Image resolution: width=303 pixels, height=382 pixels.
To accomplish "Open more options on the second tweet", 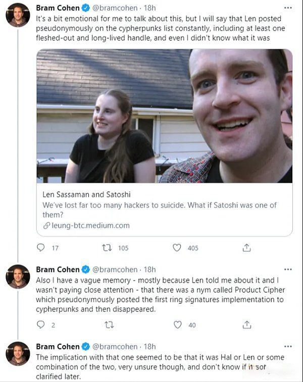I will click(x=288, y=269).
